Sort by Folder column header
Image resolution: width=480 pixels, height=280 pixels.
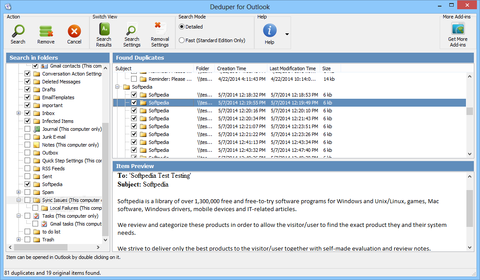pyautogui.click(x=204, y=68)
